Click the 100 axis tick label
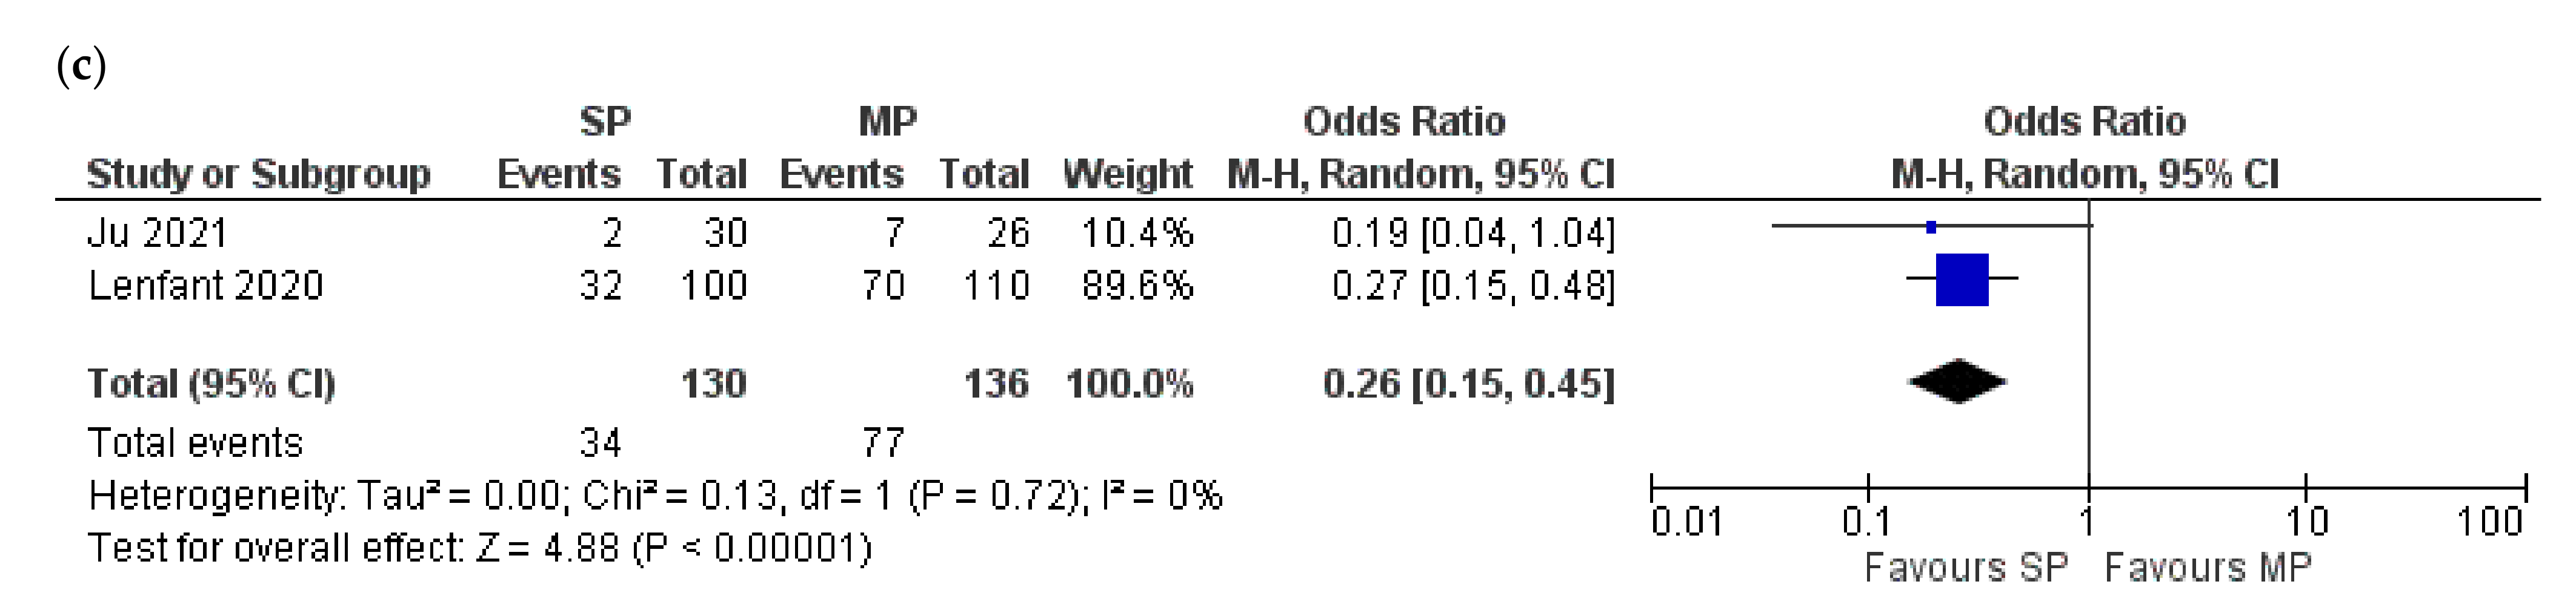The height and width of the screenshot is (613, 2576). [2490, 521]
